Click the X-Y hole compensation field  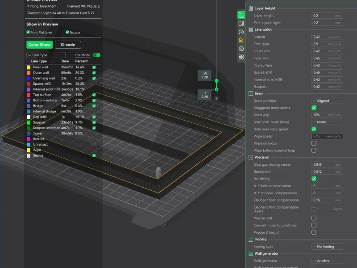coord(327,186)
